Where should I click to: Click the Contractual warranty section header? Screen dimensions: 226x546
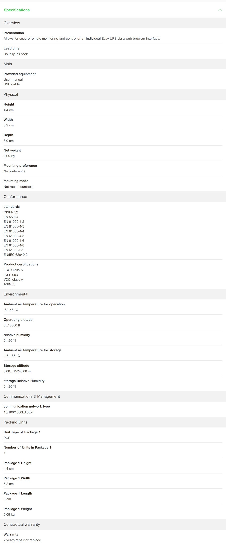coord(22,524)
